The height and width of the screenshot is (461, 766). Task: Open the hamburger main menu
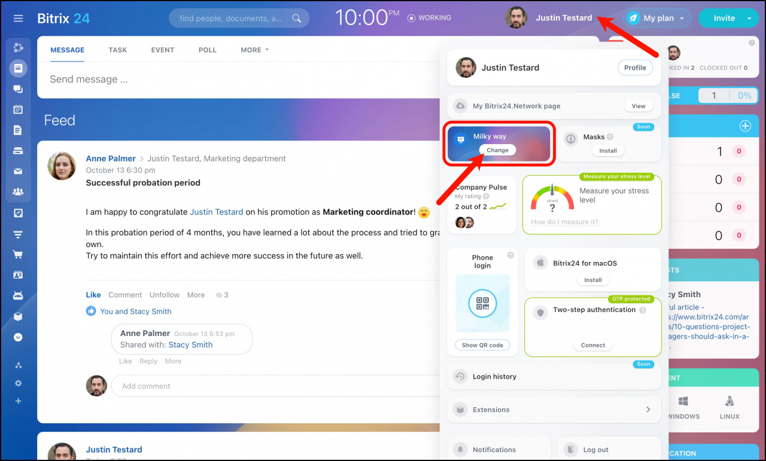(18, 18)
